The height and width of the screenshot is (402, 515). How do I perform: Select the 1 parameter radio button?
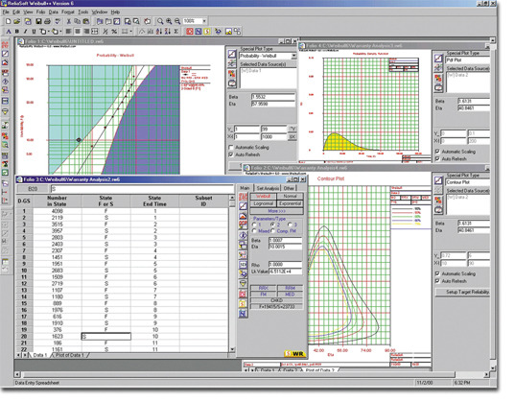click(254, 225)
